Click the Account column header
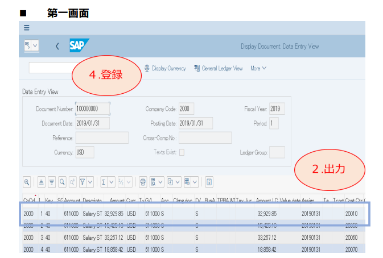The image size is (383, 258). (x=72, y=200)
